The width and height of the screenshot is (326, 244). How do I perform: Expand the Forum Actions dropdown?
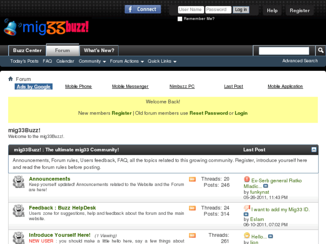pos(127,61)
